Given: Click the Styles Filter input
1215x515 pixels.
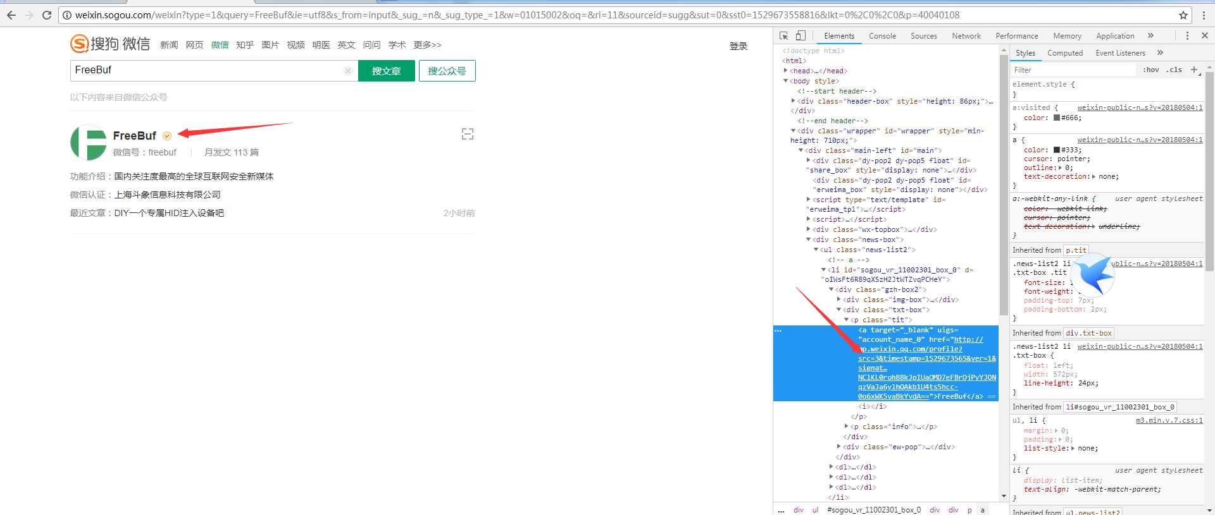Looking at the screenshot, I should click(x=1073, y=70).
